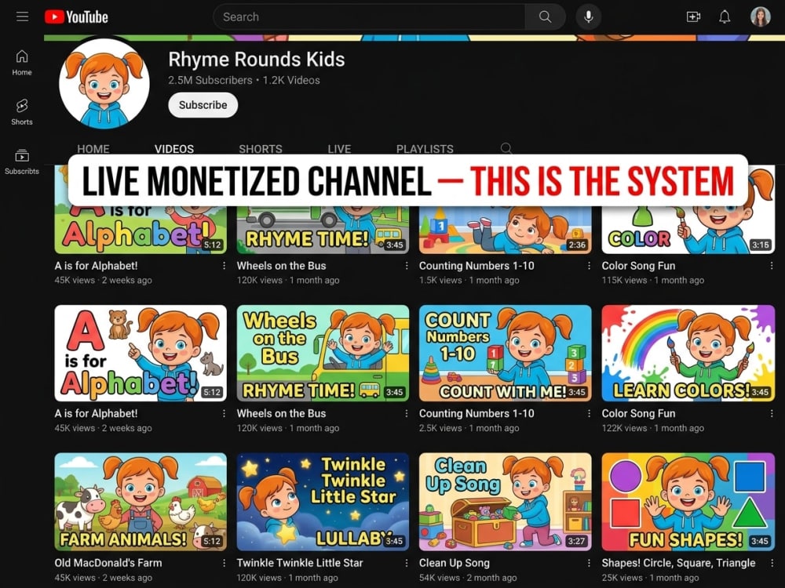The width and height of the screenshot is (785, 588).
Task: Open the Create video icon
Action: (x=693, y=17)
